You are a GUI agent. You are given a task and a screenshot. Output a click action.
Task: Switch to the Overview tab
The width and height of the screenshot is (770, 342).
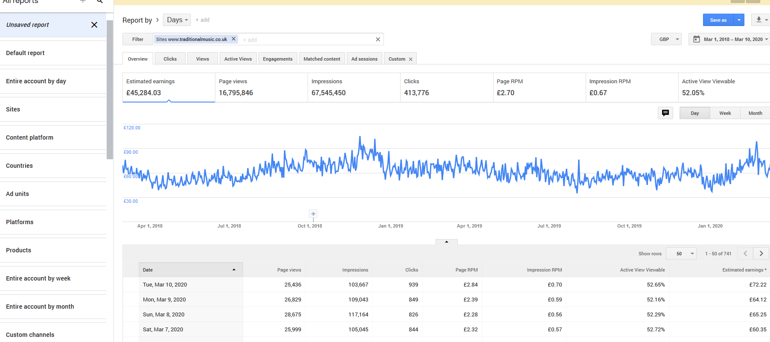point(138,59)
